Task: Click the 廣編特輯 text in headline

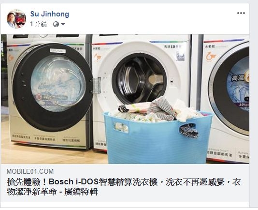Action: (x=81, y=192)
